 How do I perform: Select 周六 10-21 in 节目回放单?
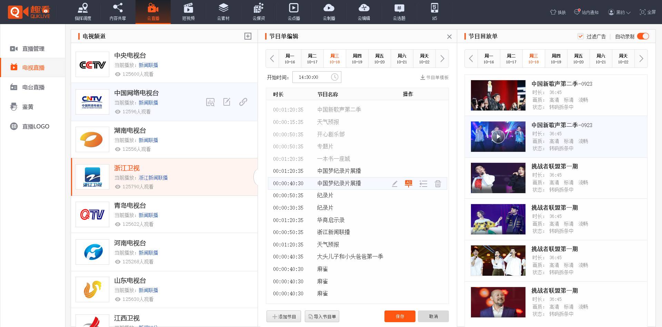[601, 59]
